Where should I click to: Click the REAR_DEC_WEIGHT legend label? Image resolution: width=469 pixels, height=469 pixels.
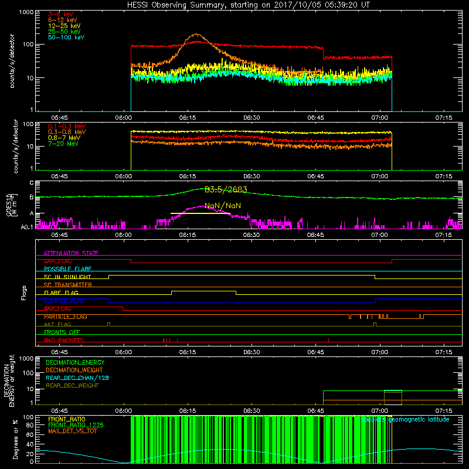(72, 386)
